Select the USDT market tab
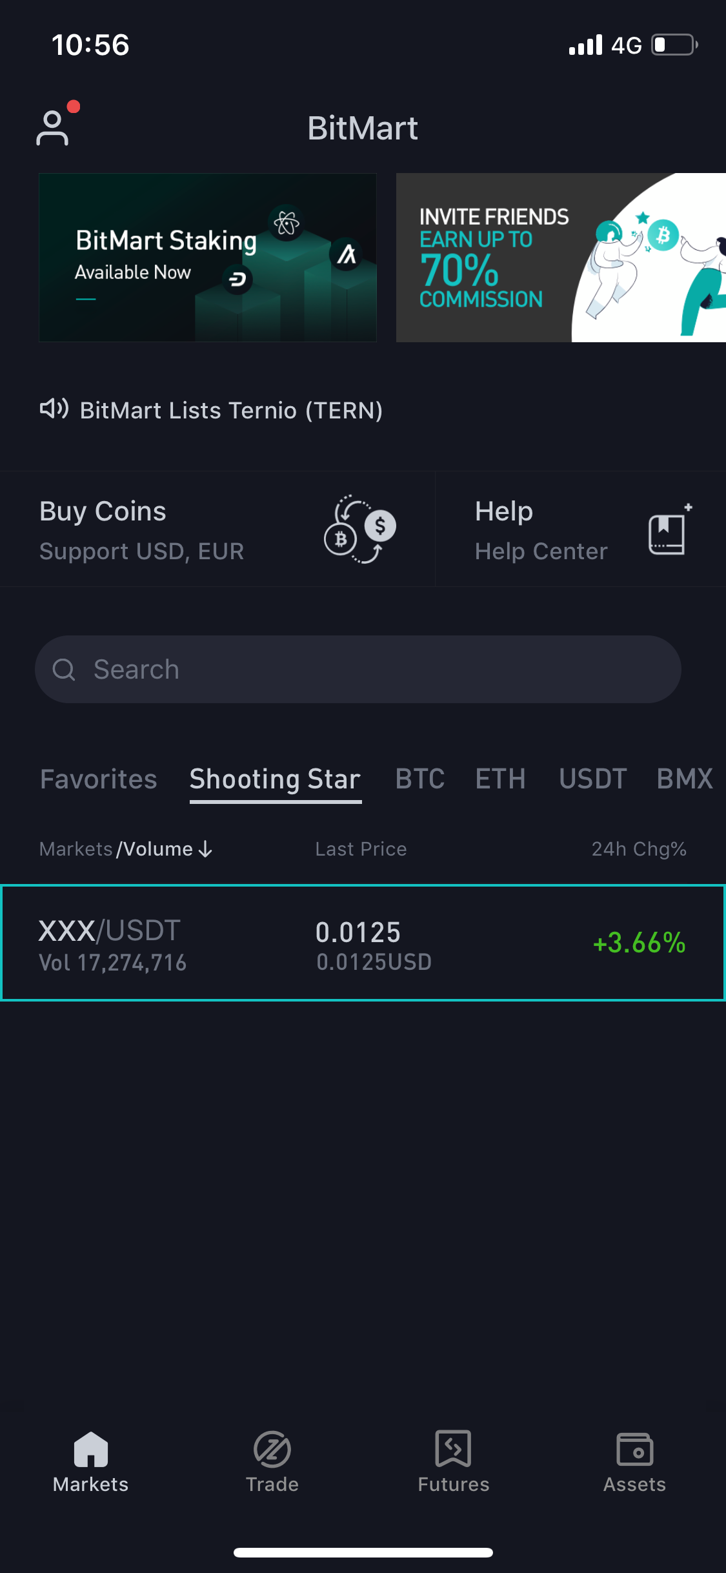This screenshot has width=726, height=1573. point(593,779)
